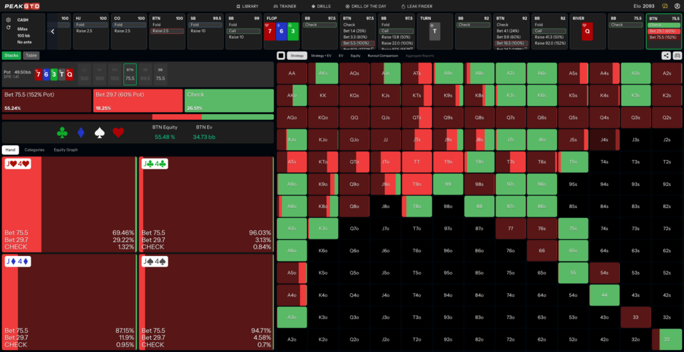Switch to Table view
Viewport: 684px width, 352px height.
(31, 55)
